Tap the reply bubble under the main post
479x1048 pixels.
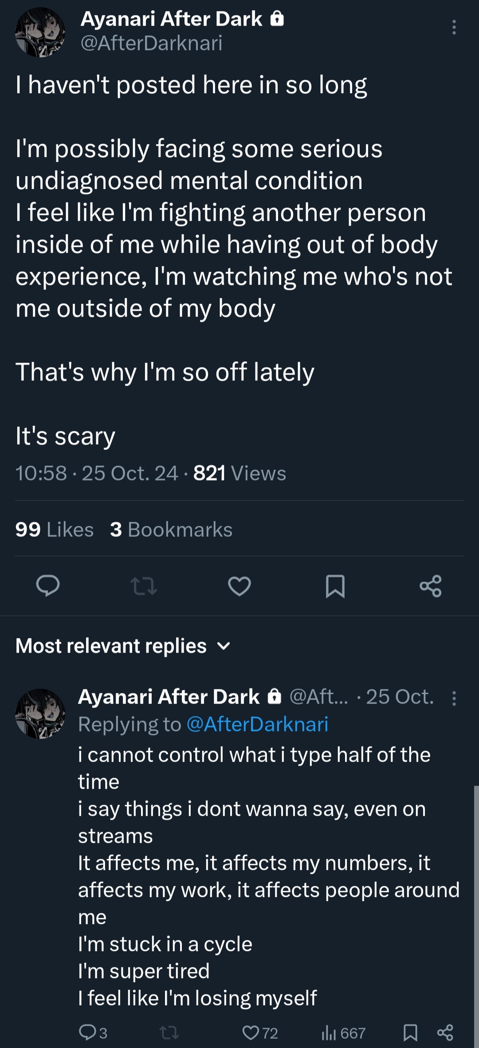tap(48, 586)
